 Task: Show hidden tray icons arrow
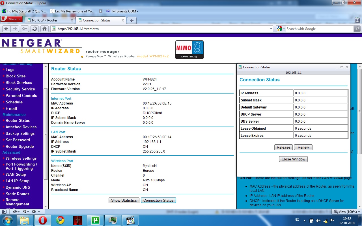(305, 221)
